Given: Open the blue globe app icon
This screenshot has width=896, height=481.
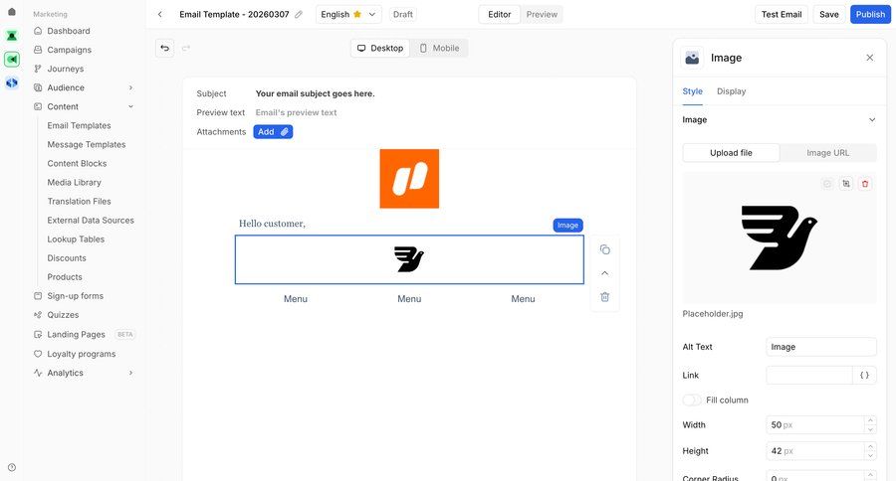Looking at the screenshot, I should pos(11,82).
